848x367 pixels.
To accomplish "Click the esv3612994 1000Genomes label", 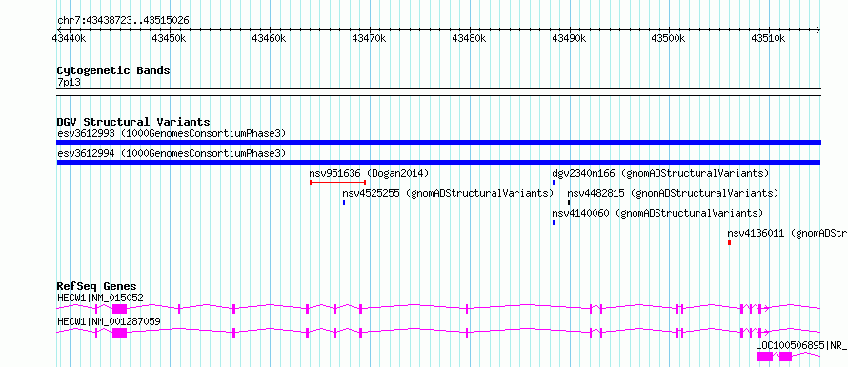I will tap(172, 153).
